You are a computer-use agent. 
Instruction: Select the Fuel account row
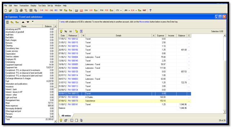click(29, 81)
